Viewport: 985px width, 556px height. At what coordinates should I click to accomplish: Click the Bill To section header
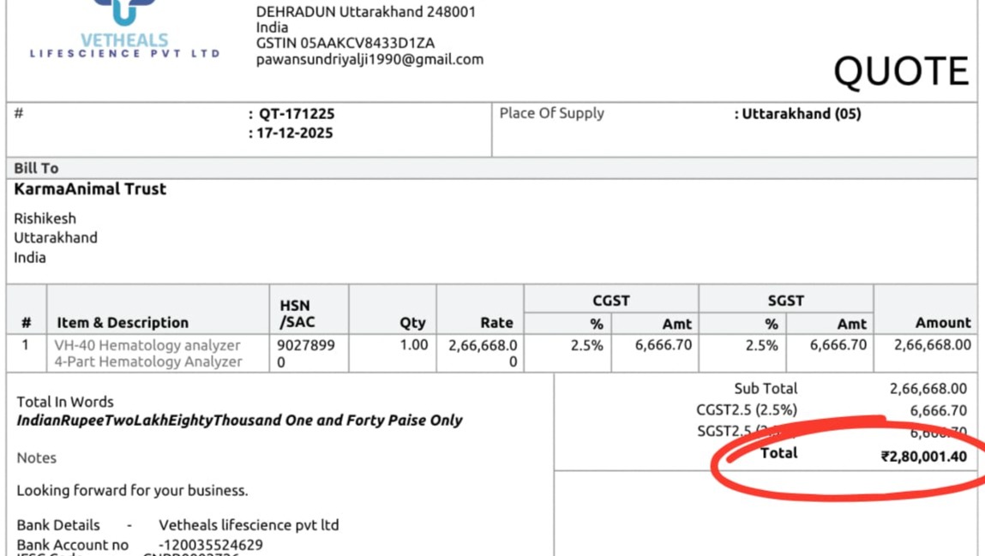coord(37,168)
